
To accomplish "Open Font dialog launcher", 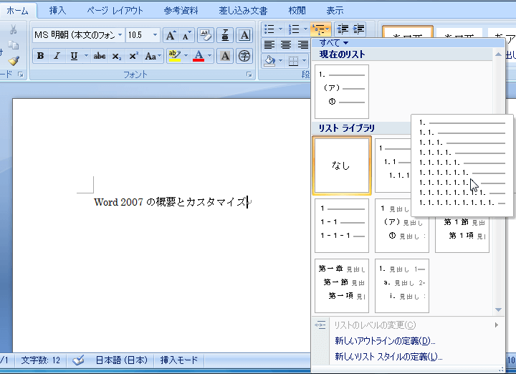I will (x=249, y=75).
